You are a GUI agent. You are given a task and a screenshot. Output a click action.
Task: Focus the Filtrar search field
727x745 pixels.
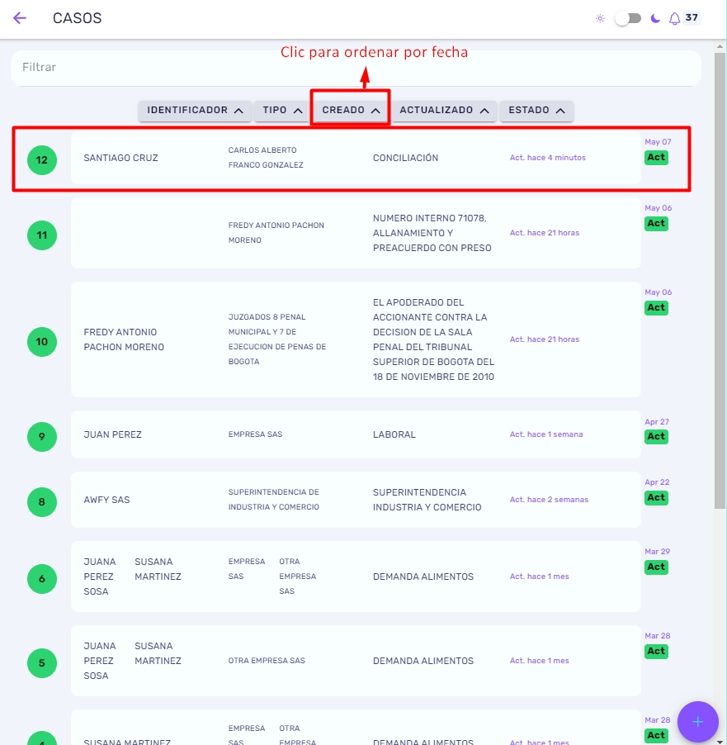[x=356, y=68]
